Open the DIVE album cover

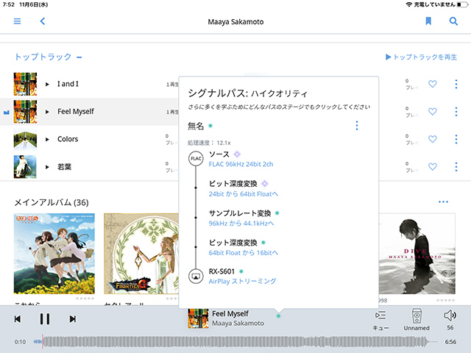417,254
